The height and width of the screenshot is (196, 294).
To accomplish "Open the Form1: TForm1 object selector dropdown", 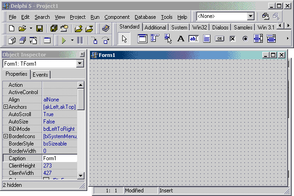I will [x=79, y=63].
